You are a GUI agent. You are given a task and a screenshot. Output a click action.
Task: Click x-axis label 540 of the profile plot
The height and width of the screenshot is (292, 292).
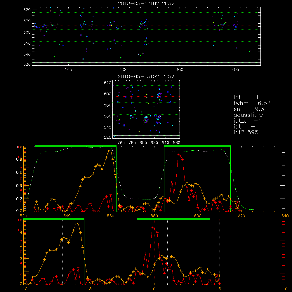click(x=67, y=216)
